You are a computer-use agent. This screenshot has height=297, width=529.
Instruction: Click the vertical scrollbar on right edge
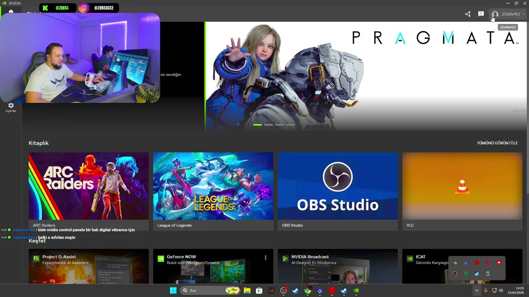coord(527,107)
